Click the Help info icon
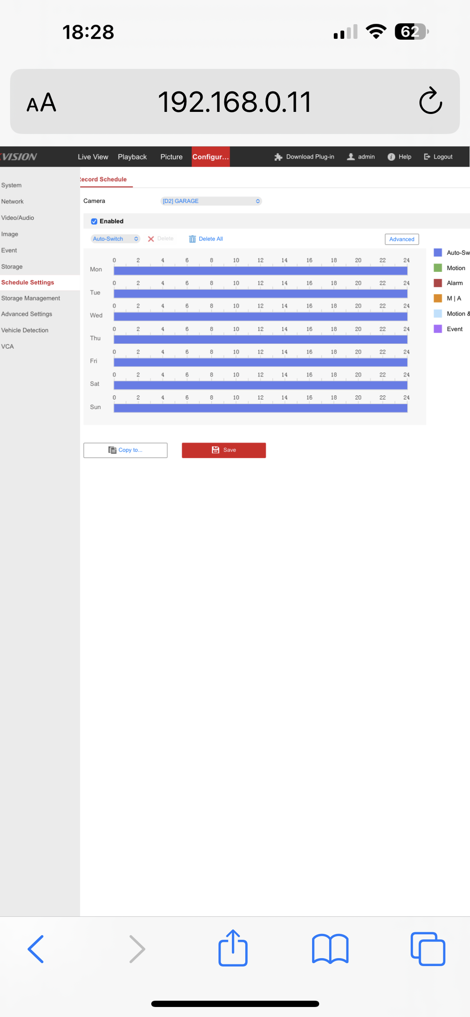This screenshot has width=470, height=1017. (x=391, y=157)
